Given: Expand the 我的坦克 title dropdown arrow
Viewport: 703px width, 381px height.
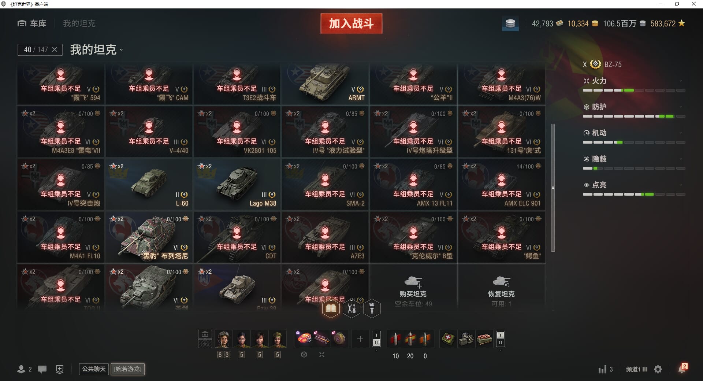Looking at the screenshot, I should [x=121, y=50].
